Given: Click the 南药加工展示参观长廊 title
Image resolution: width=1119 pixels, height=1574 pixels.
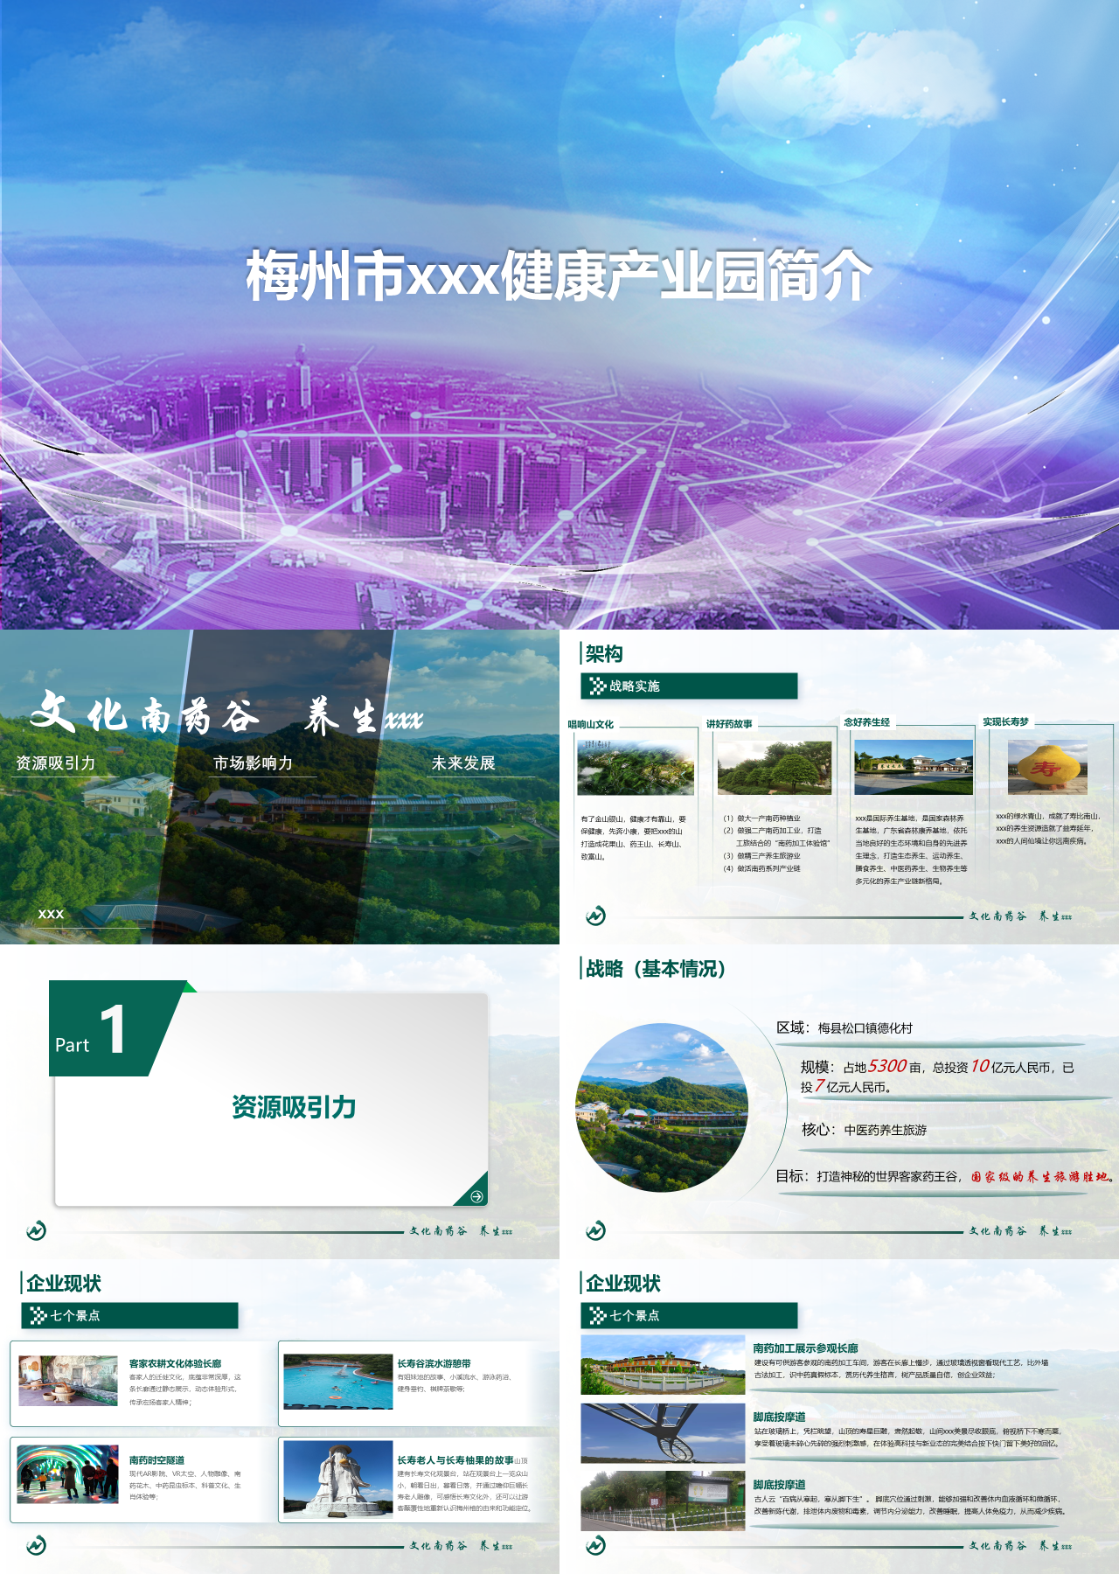Looking at the screenshot, I should (806, 1348).
